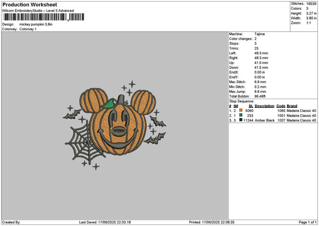Screen dimensions: 319x226
Task: Click the Down value 41.5 mm
Action: (x=261, y=68)
